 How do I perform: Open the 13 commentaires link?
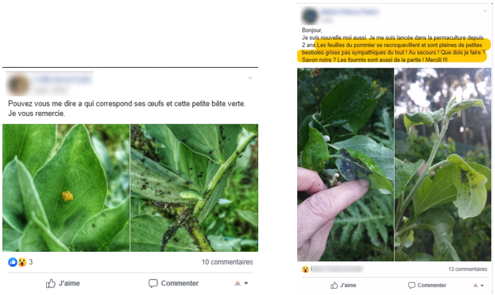pos(468,269)
